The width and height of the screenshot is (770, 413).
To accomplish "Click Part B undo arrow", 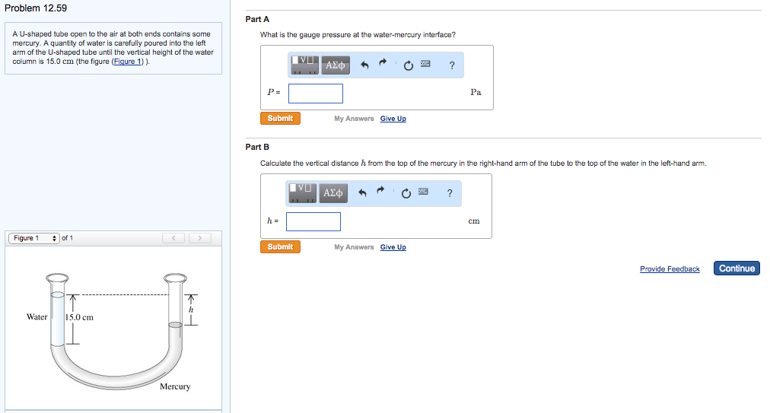I will (x=364, y=194).
